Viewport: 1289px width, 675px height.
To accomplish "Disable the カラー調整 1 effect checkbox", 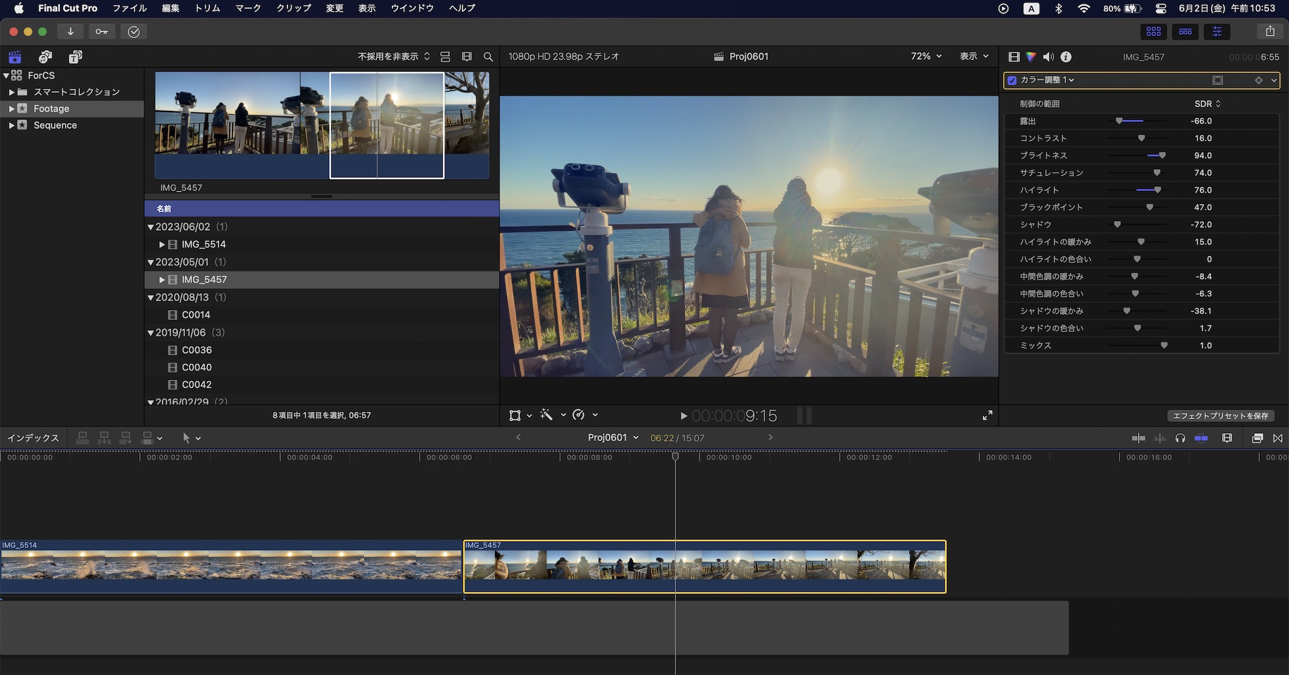I will tap(1013, 81).
